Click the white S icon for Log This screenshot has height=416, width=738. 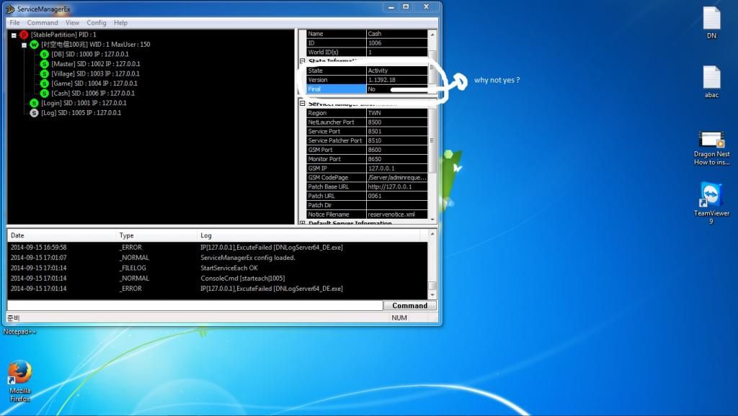pos(34,113)
